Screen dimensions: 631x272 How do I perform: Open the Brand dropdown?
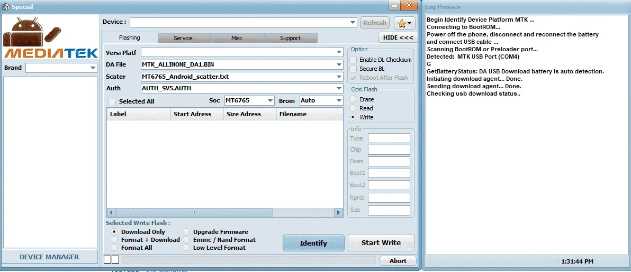[93, 68]
